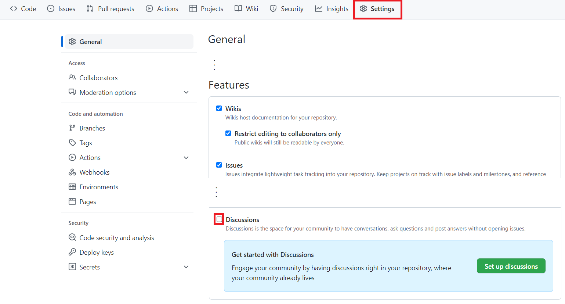Go to the Actions tab
This screenshot has height=304, width=565.
[x=162, y=8]
